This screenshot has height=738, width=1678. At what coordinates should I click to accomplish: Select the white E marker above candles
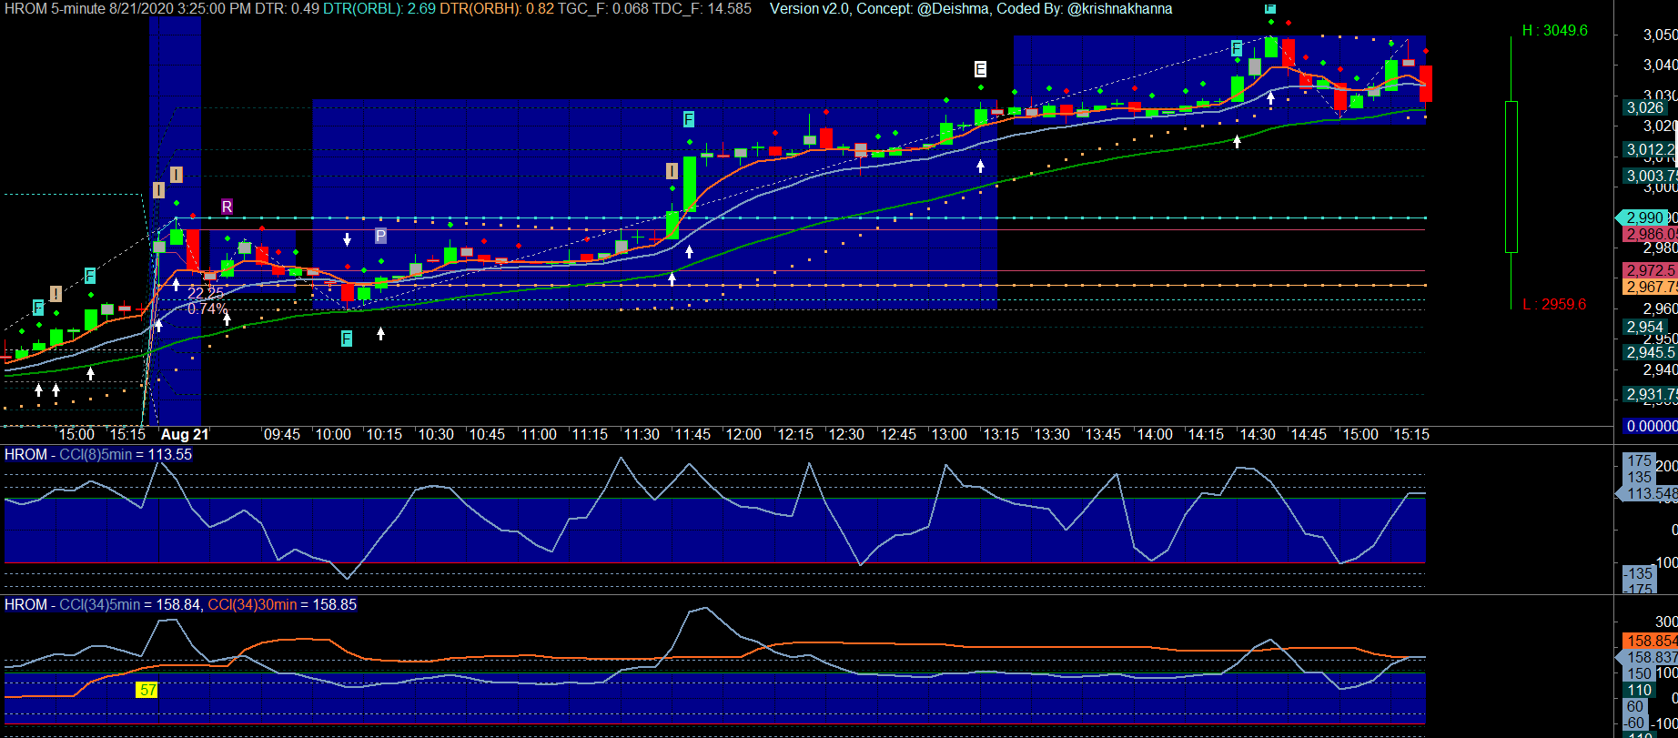click(980, 69)
